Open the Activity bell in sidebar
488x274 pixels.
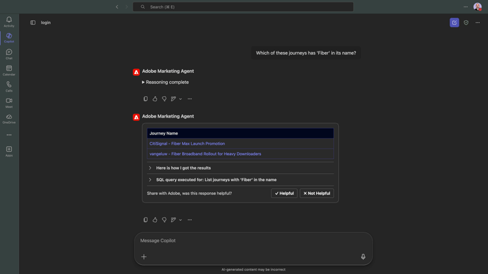click(x=9, y=21)
